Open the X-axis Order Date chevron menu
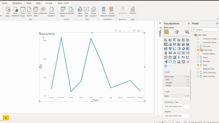Image resolution: width=219 pixels, height=123 pixels. [185, 77]
